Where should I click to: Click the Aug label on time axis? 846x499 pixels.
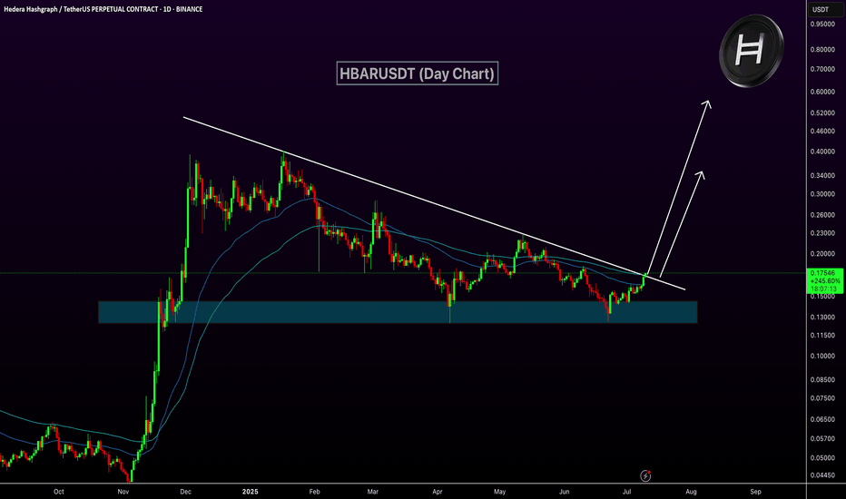pyautogui.click(x=691, y=492)
